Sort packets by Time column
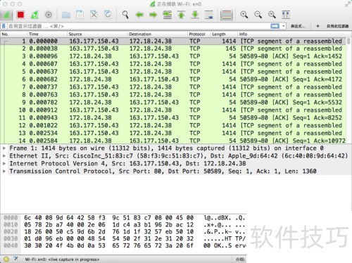Screen dimensions: 352x263 coord(47,34)
